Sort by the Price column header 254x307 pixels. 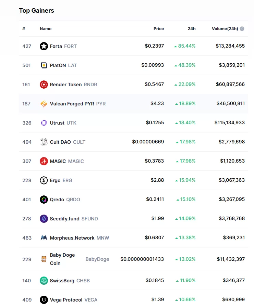point(158,29)
